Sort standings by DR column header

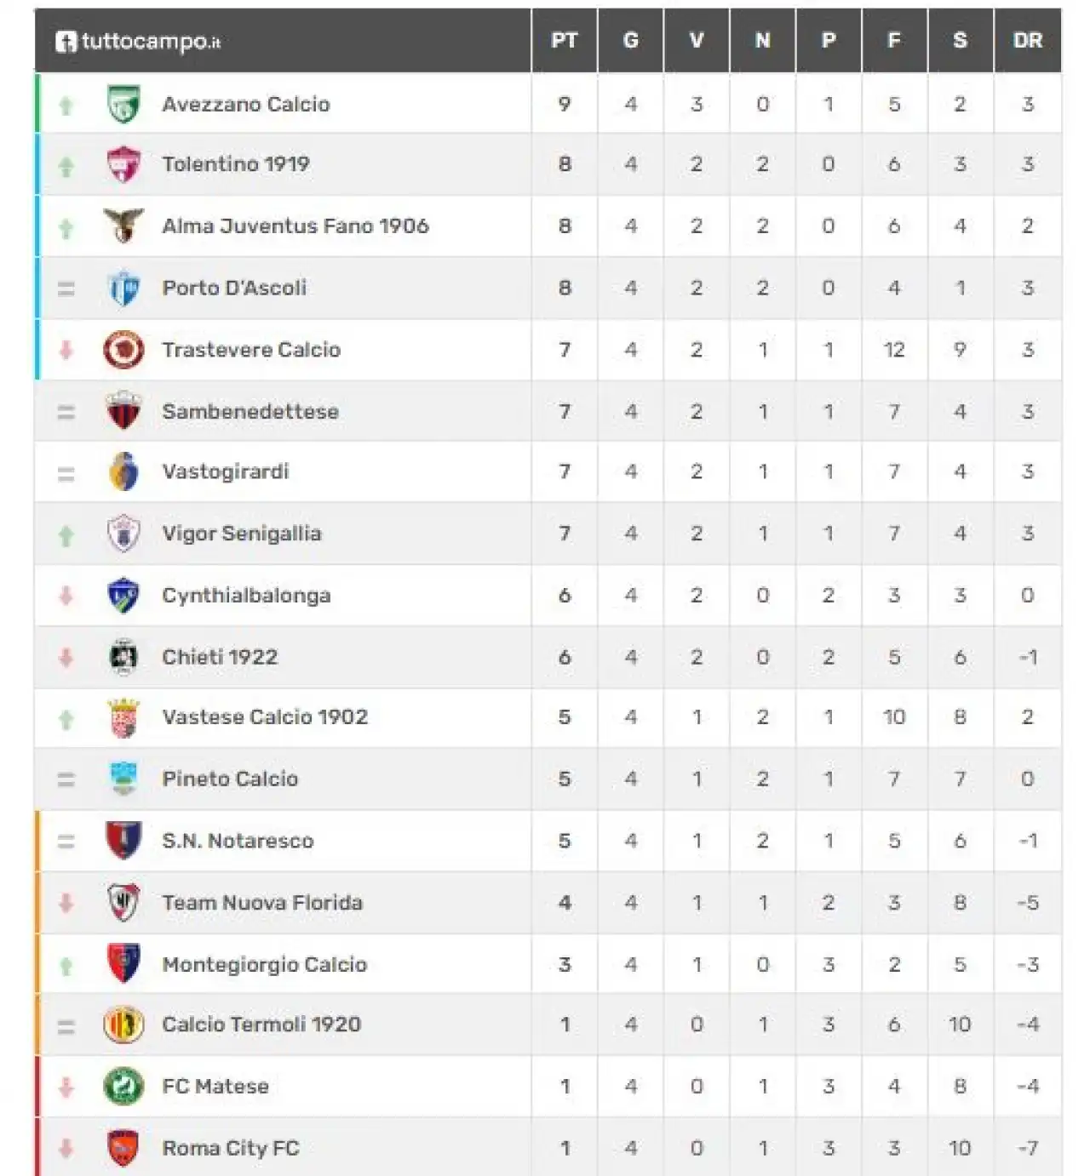[1028, 40]
